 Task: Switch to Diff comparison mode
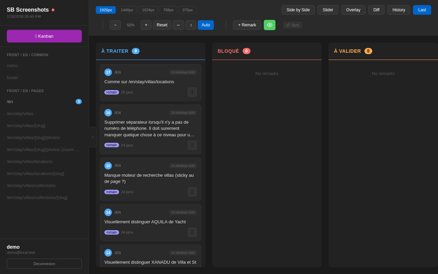(x=376, y=10)
